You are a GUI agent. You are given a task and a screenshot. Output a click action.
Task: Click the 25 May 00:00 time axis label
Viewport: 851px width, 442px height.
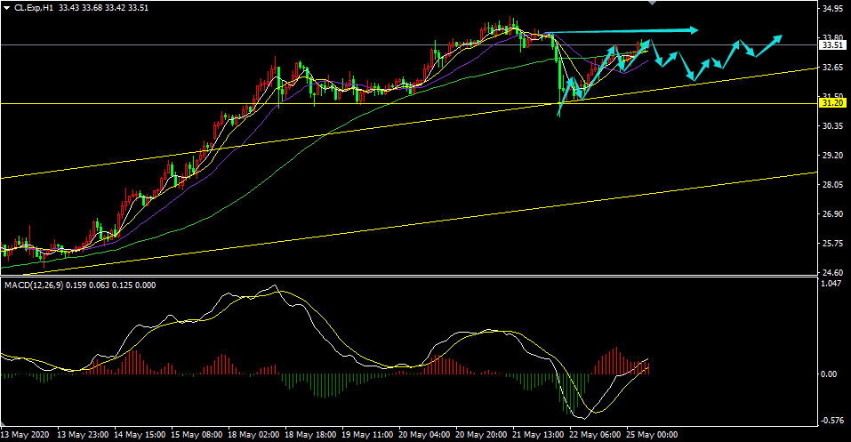[652, 435]
